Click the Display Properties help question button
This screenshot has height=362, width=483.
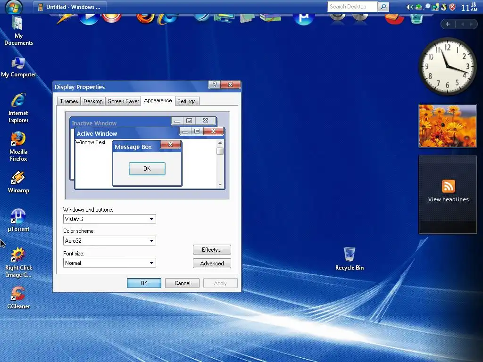tap(215, 84)
